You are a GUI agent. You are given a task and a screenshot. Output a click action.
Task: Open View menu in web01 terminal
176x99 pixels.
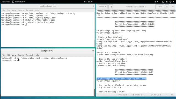[14, 55]
